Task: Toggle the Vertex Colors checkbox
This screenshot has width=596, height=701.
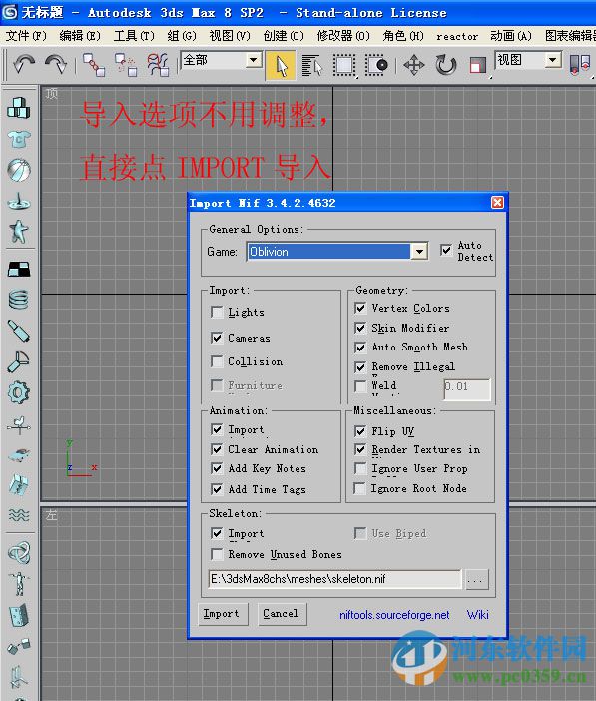Action: point(360,308)
